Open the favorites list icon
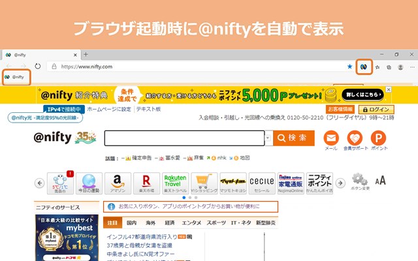This screenshot has height=261, width=418. pos(378,67)
